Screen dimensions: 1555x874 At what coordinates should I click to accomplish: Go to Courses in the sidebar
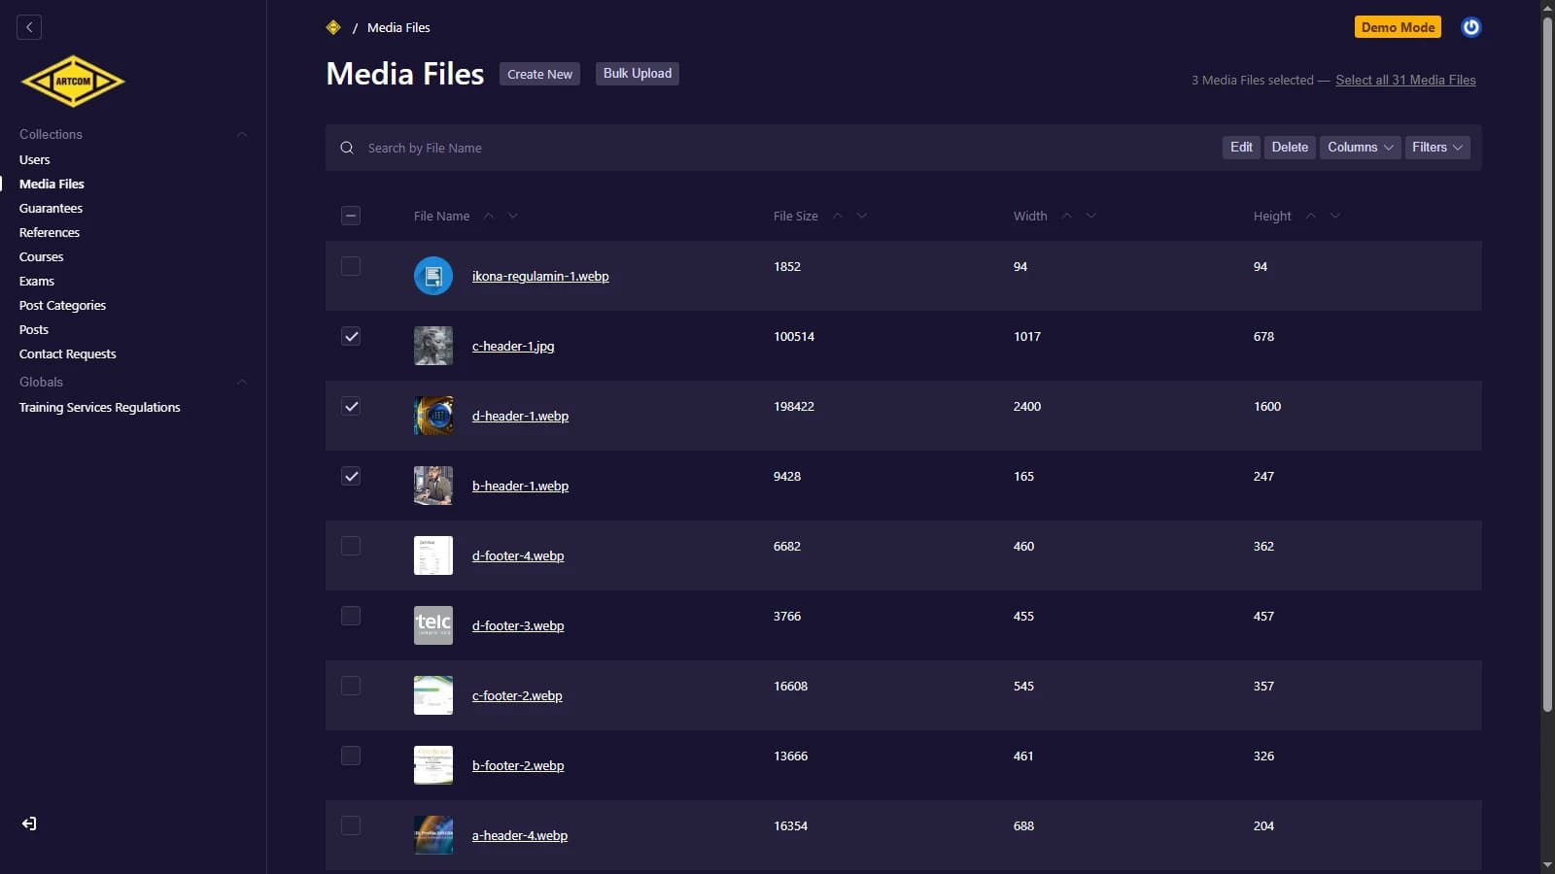point(41,256)
